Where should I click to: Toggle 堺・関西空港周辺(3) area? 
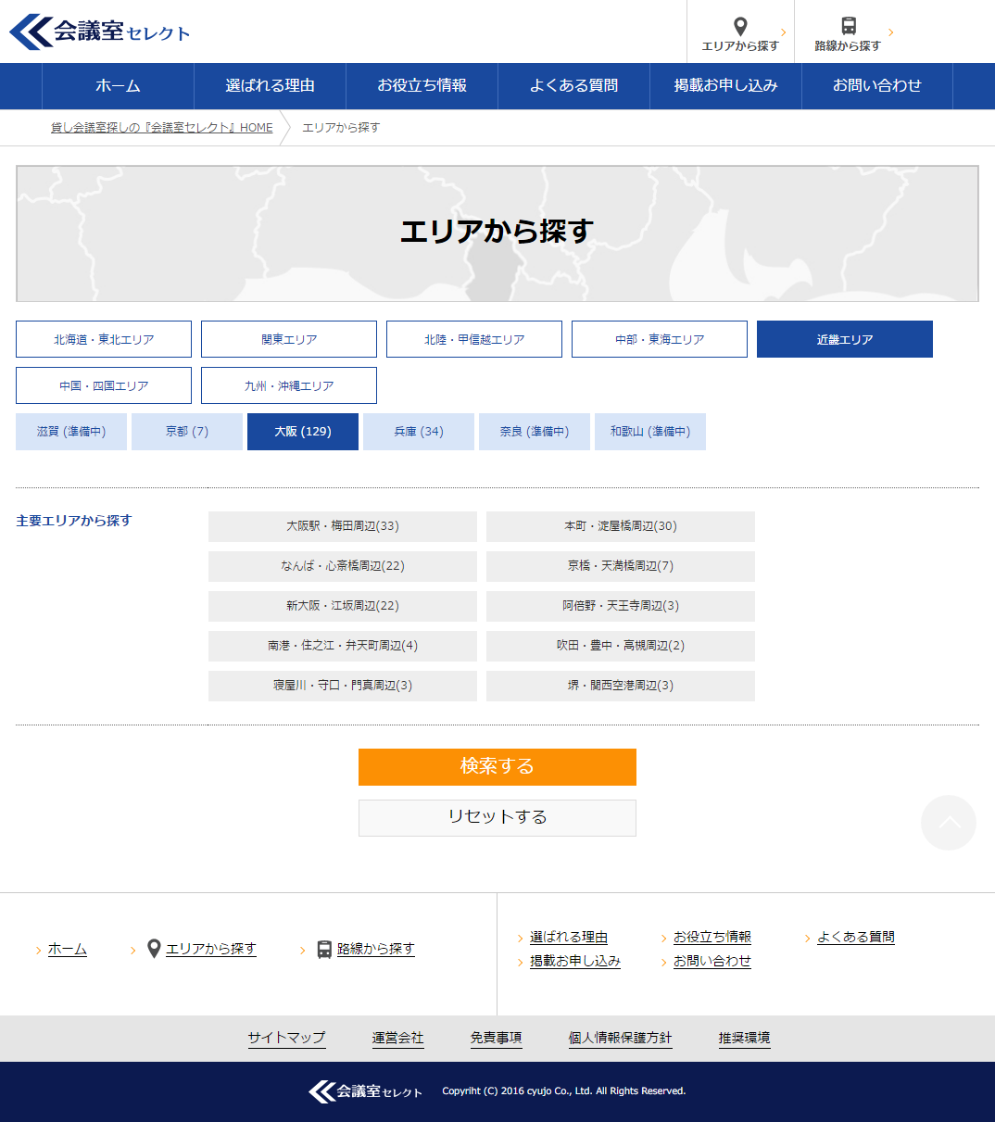click(x=621, y=686)
